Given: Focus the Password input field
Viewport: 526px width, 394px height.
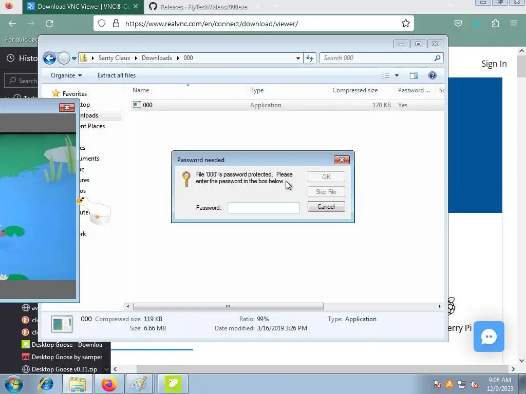Looking at the screenshot, I should (x=264, y=208).
